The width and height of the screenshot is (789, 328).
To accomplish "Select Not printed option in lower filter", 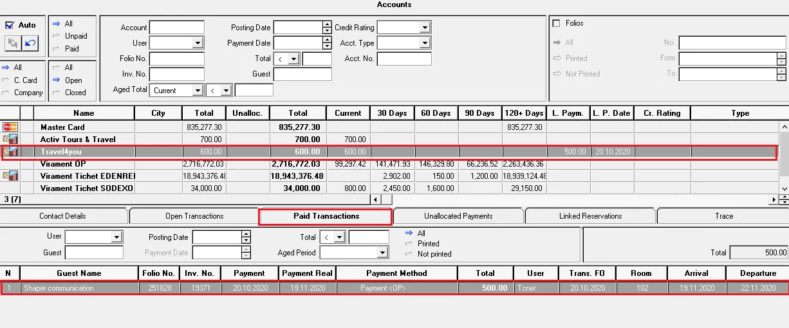I will pos(428,254).
